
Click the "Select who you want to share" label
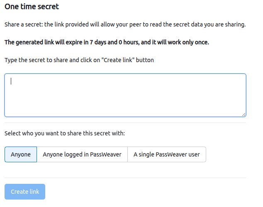(64, 133)
